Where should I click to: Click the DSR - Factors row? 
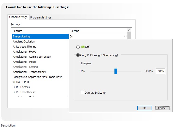click(21, 87)
